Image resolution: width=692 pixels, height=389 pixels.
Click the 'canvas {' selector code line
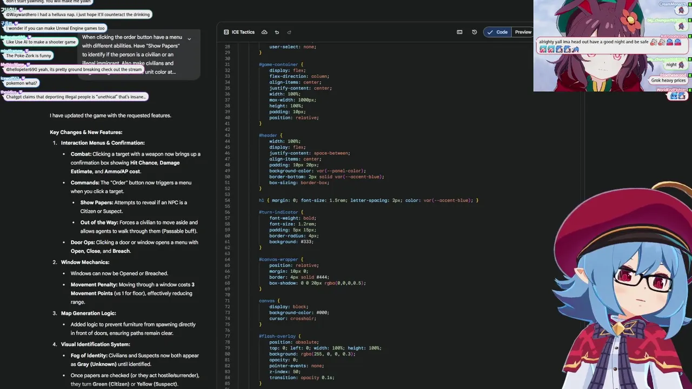(x=269, y=301)
